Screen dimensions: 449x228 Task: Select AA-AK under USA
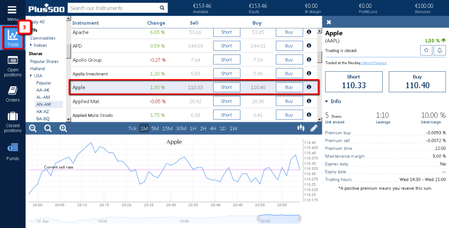(x=43, y=90)
